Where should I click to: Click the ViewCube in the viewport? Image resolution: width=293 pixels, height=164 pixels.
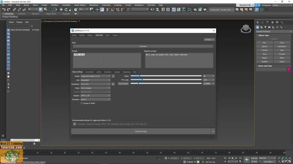point(246,29)
